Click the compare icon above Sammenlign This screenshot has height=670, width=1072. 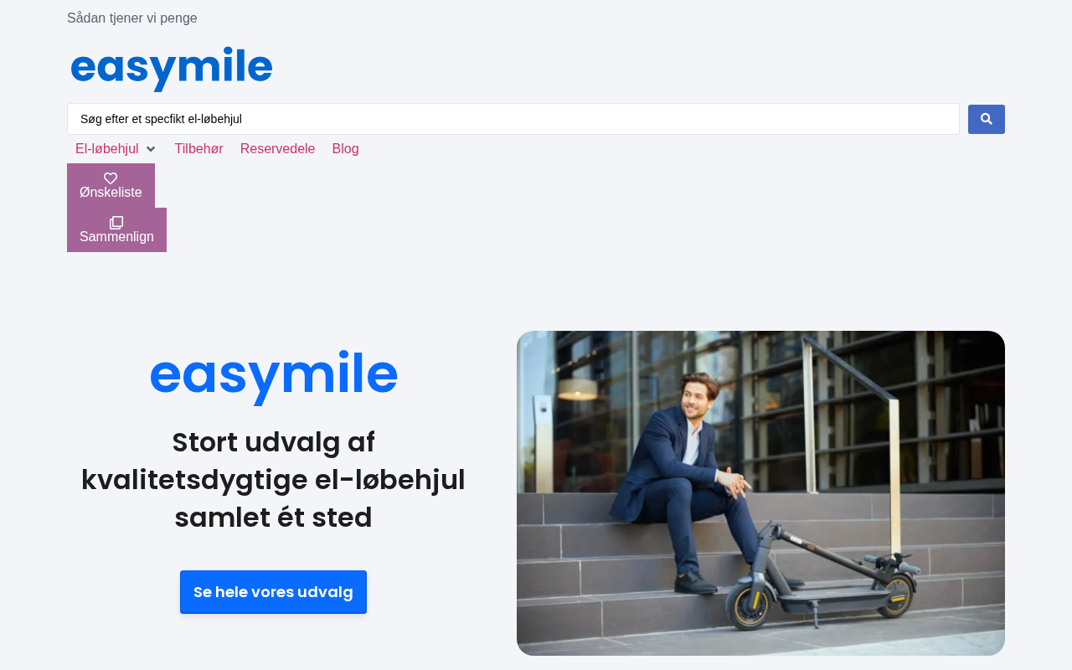click(116, 223)
